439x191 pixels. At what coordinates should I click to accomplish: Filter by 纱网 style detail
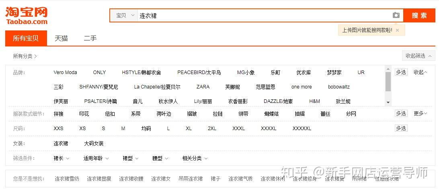351,114
